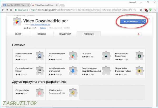Open Web Inspector extension icon

pyautogui.click(x=73, y=92)
